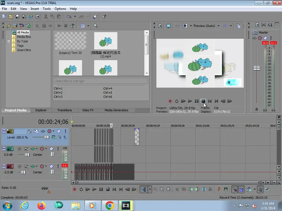Open a project with the Open folder icon
This screenshot has height=211, width=282.
pyautogui.click(x=11, y=16)
